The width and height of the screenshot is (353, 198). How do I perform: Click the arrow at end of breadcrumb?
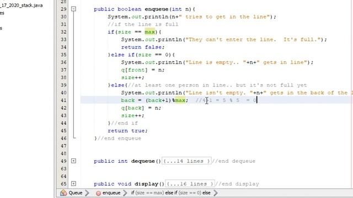216,193
